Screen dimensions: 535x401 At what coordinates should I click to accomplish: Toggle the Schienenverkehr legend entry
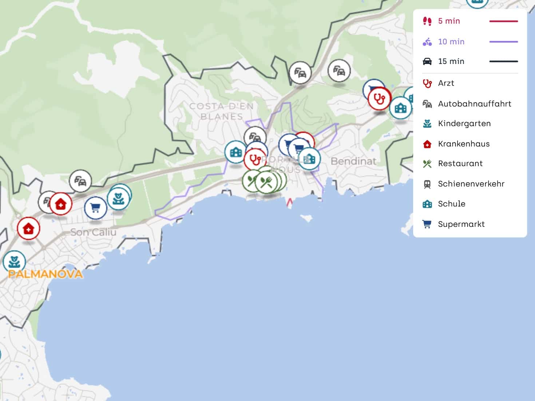471,184
